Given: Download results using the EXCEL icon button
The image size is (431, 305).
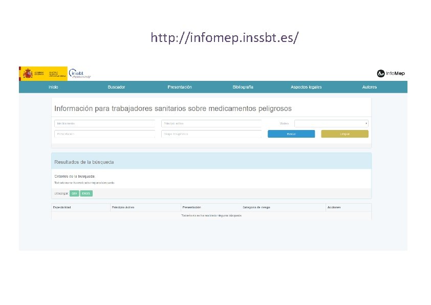Looking at the screenshot, I should [85, 193].
